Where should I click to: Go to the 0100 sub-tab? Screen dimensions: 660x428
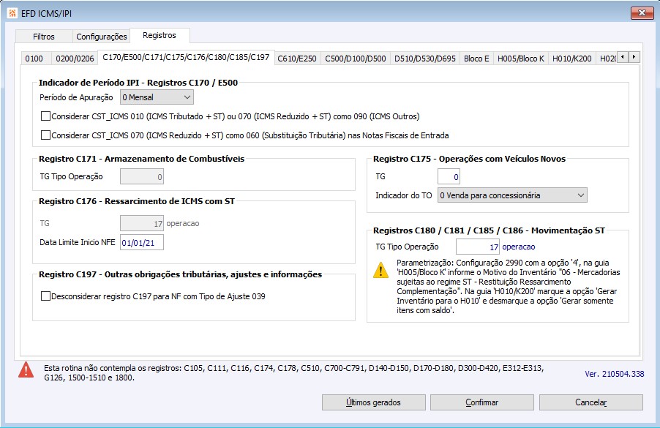34,59
